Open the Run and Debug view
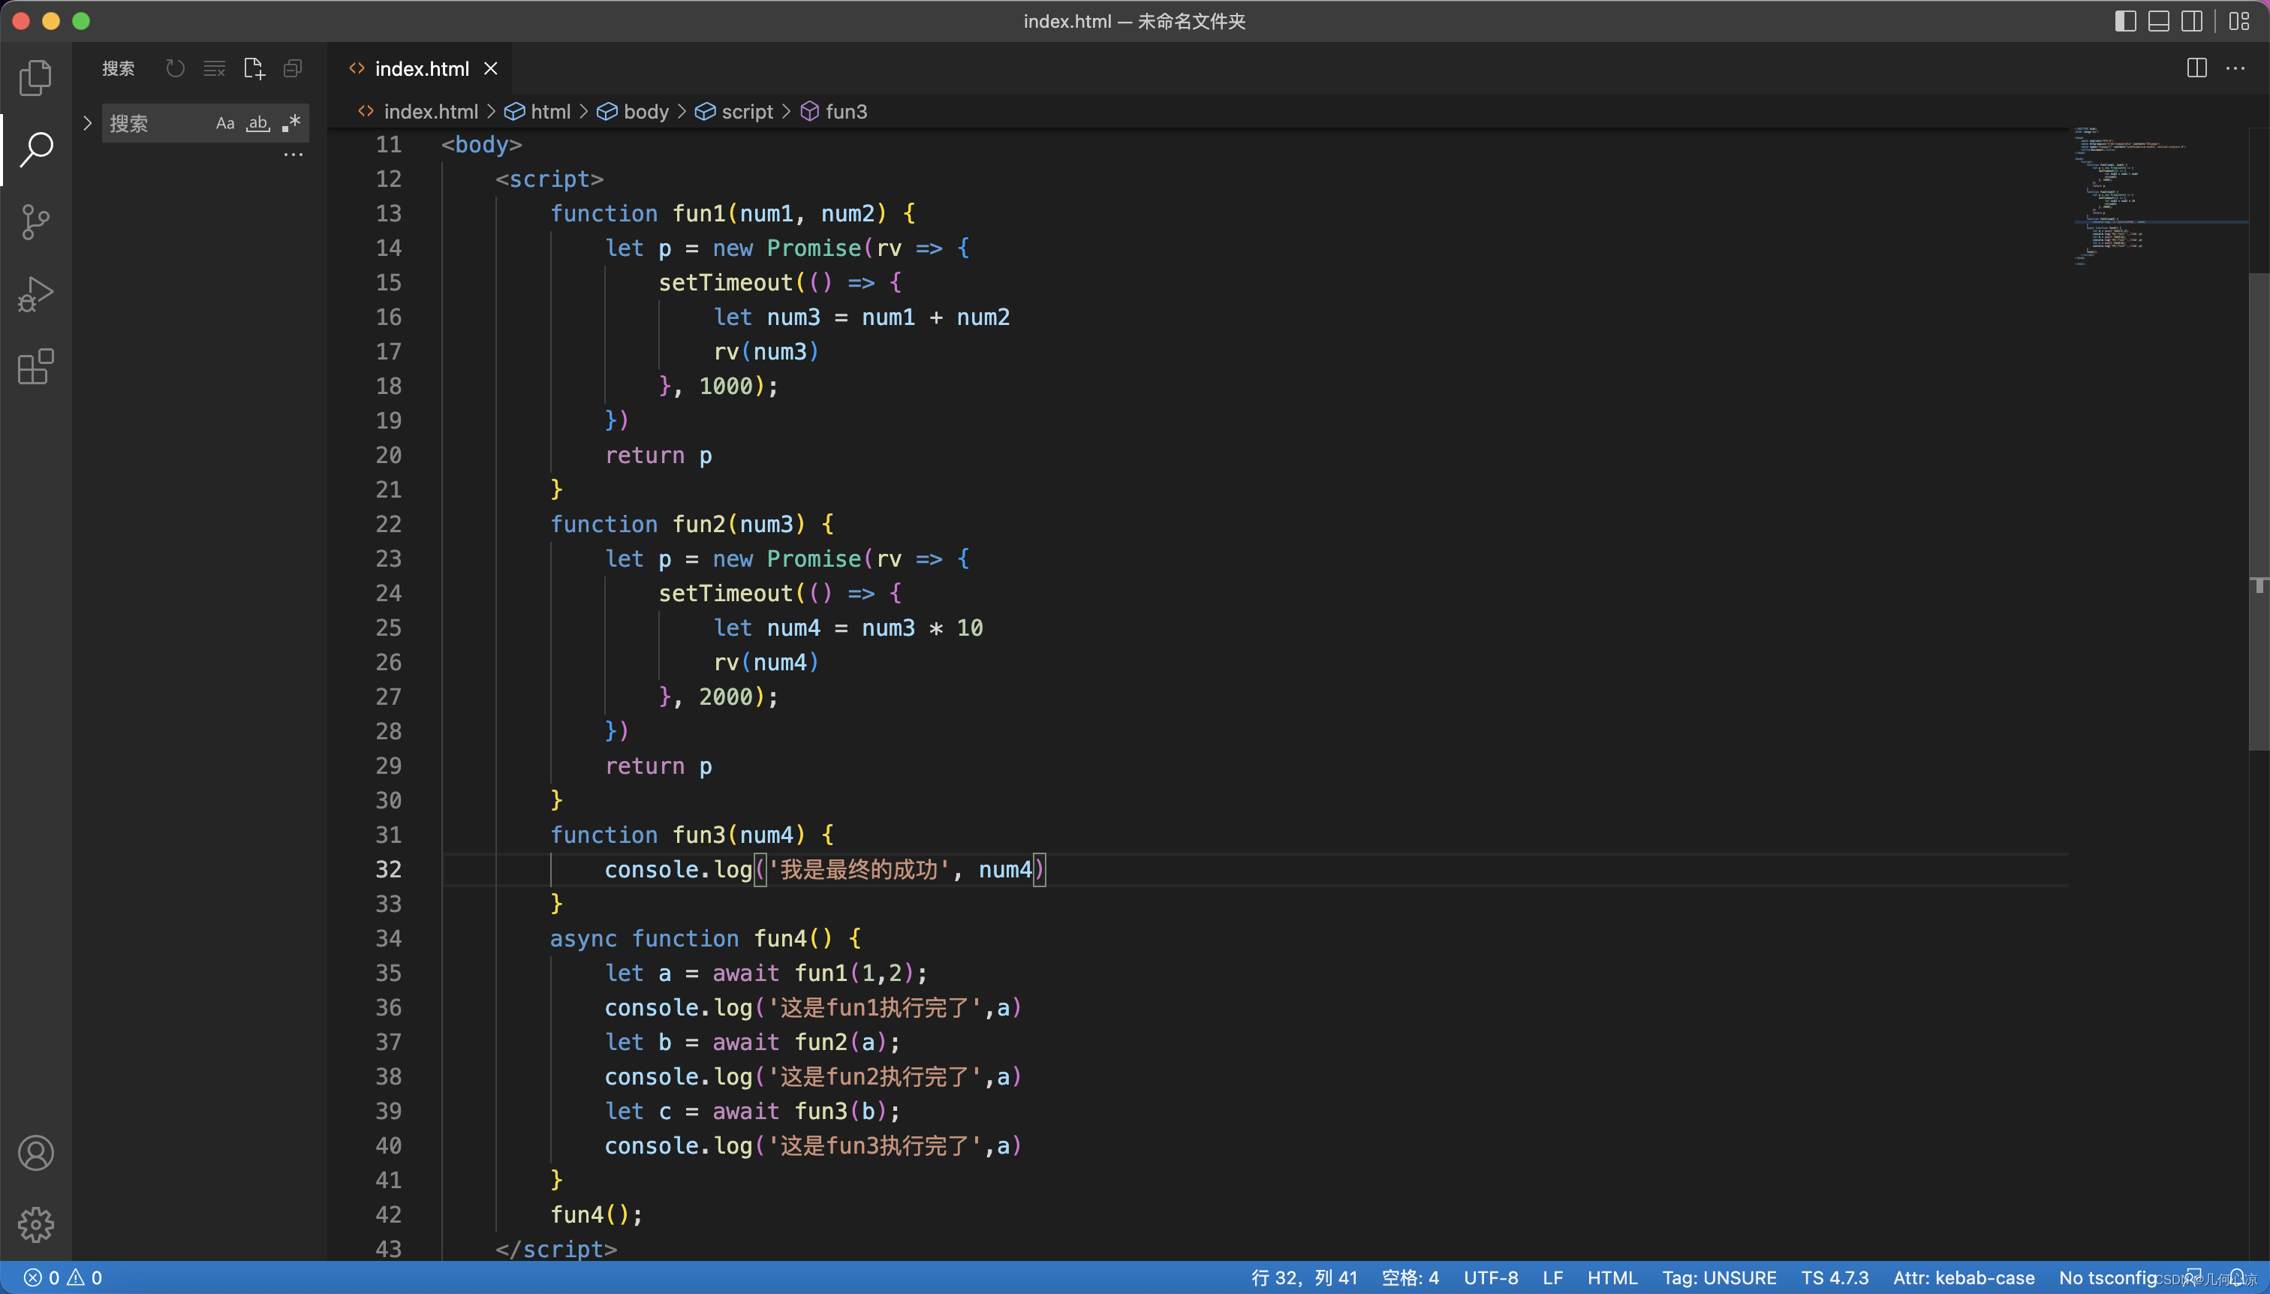The height and width of the screenshot is (1294, 2270). [35, 294]
